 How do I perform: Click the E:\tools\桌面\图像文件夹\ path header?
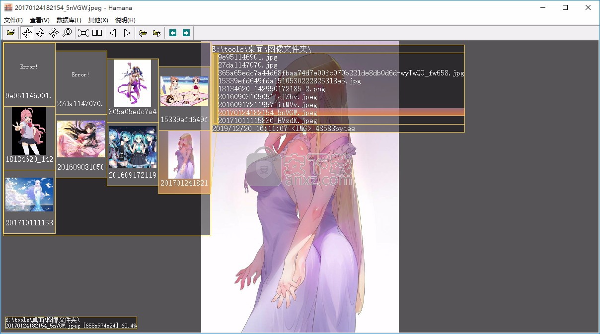(x=262, y=49)
